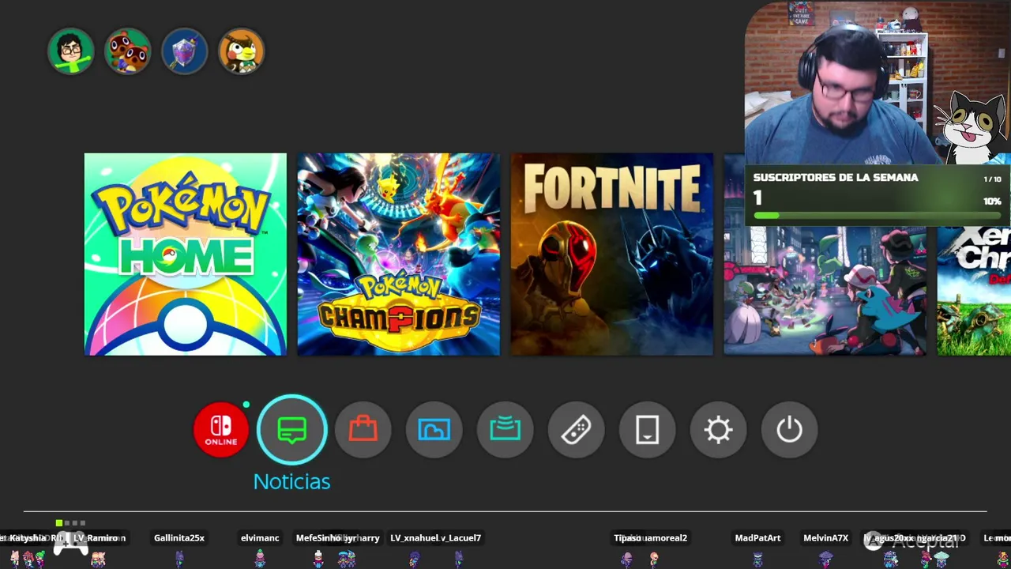Click the Noticias label text
Image resolution: width=1011 pixels, height=569 pixels.
point(292,481)
